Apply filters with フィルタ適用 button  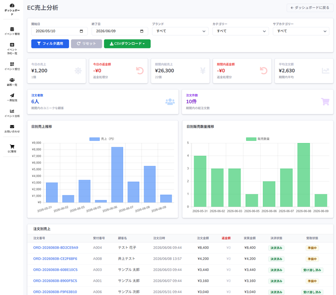point(50,43)
